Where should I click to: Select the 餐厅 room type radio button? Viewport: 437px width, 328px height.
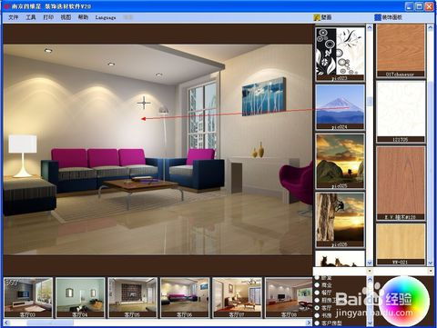click(317, 293)
